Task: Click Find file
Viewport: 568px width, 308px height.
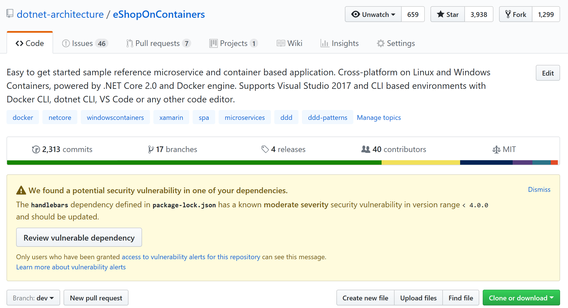Action: click(x=460, y=298)
